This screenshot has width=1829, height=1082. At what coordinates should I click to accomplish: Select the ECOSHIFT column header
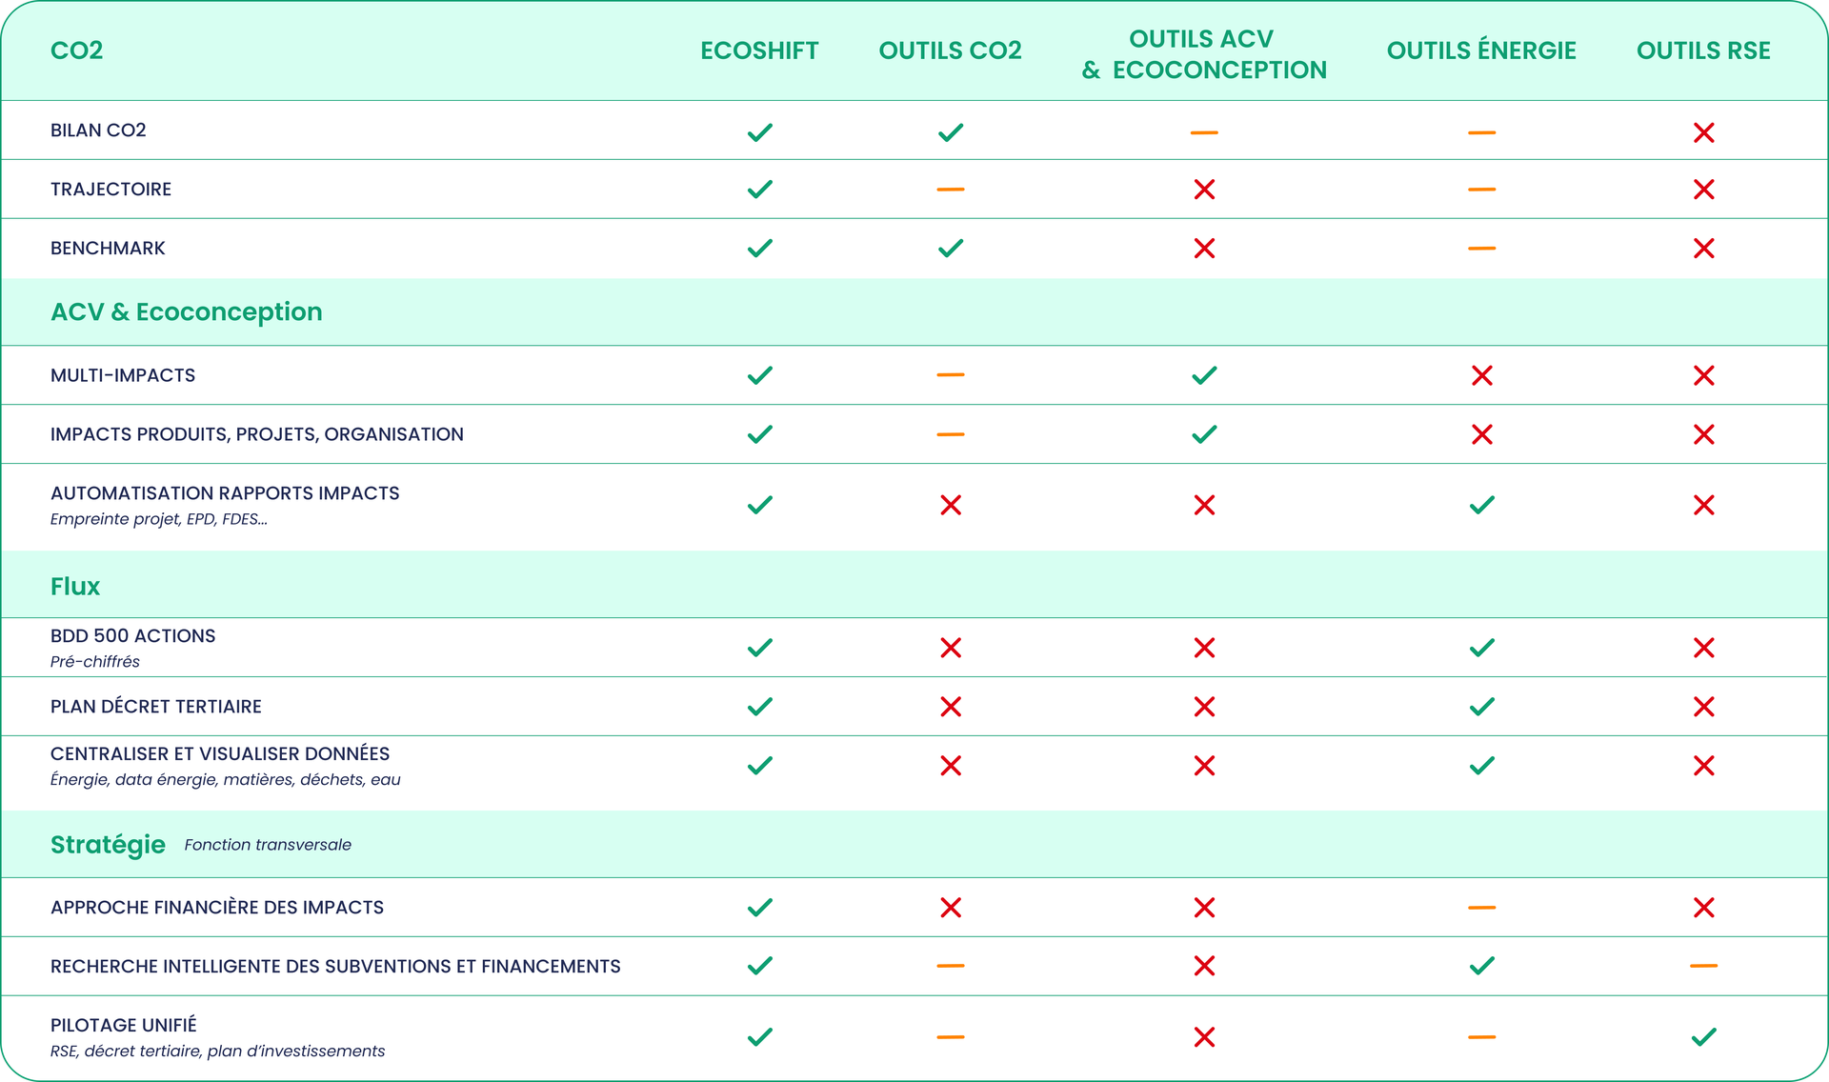coord(759,50)
